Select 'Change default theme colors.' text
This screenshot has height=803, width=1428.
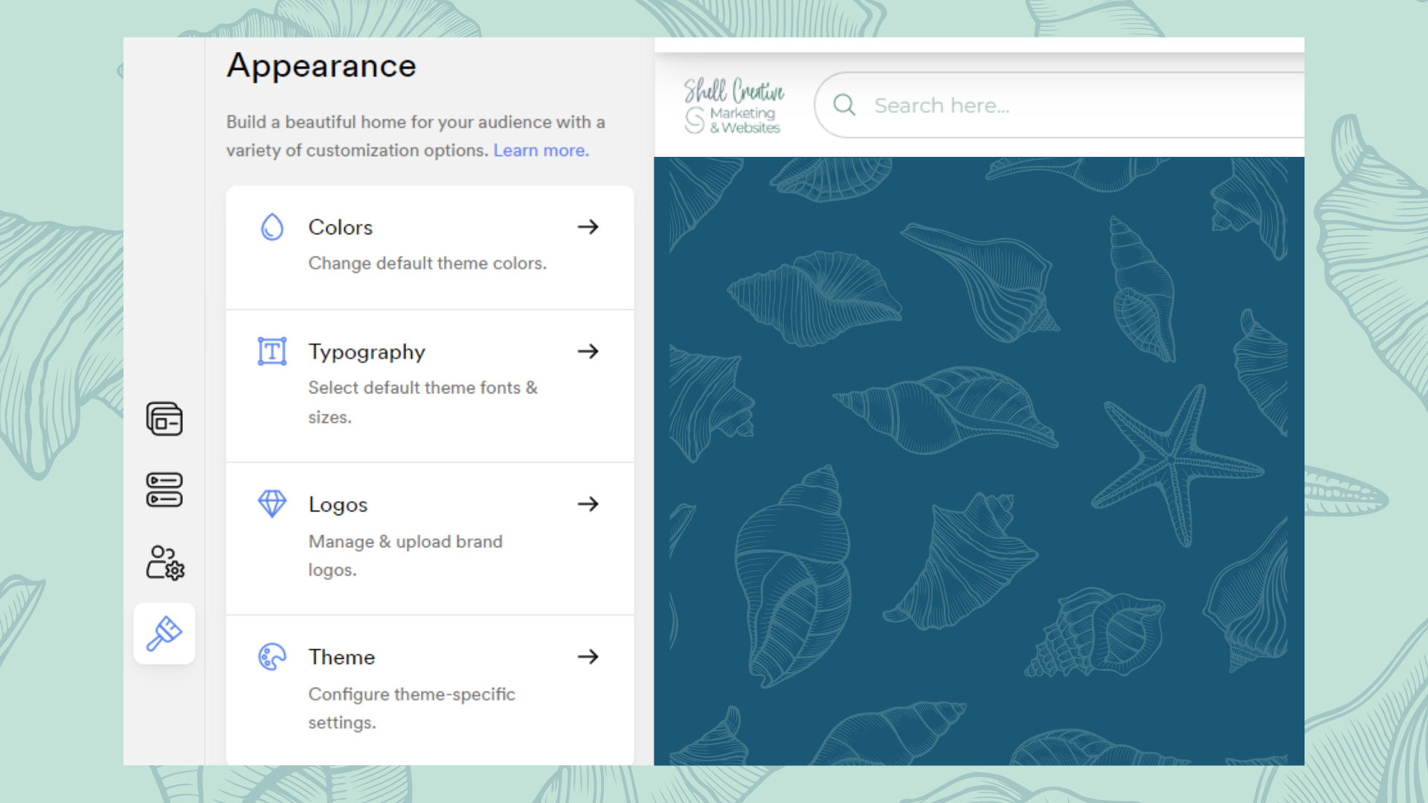tap(428, 263)
